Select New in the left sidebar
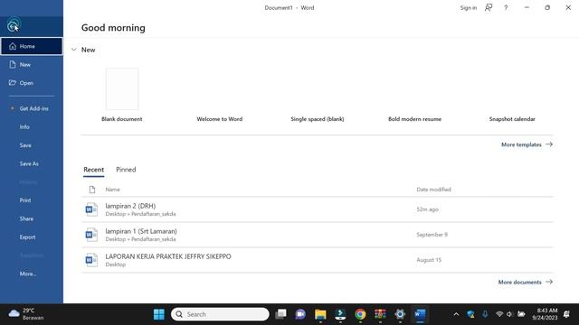This screenshot has height=325, width=579. [32, 64]
